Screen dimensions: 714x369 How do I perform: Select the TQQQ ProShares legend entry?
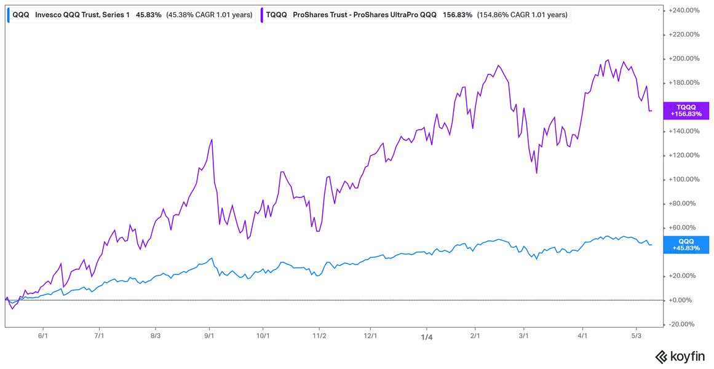pos(415,15)
